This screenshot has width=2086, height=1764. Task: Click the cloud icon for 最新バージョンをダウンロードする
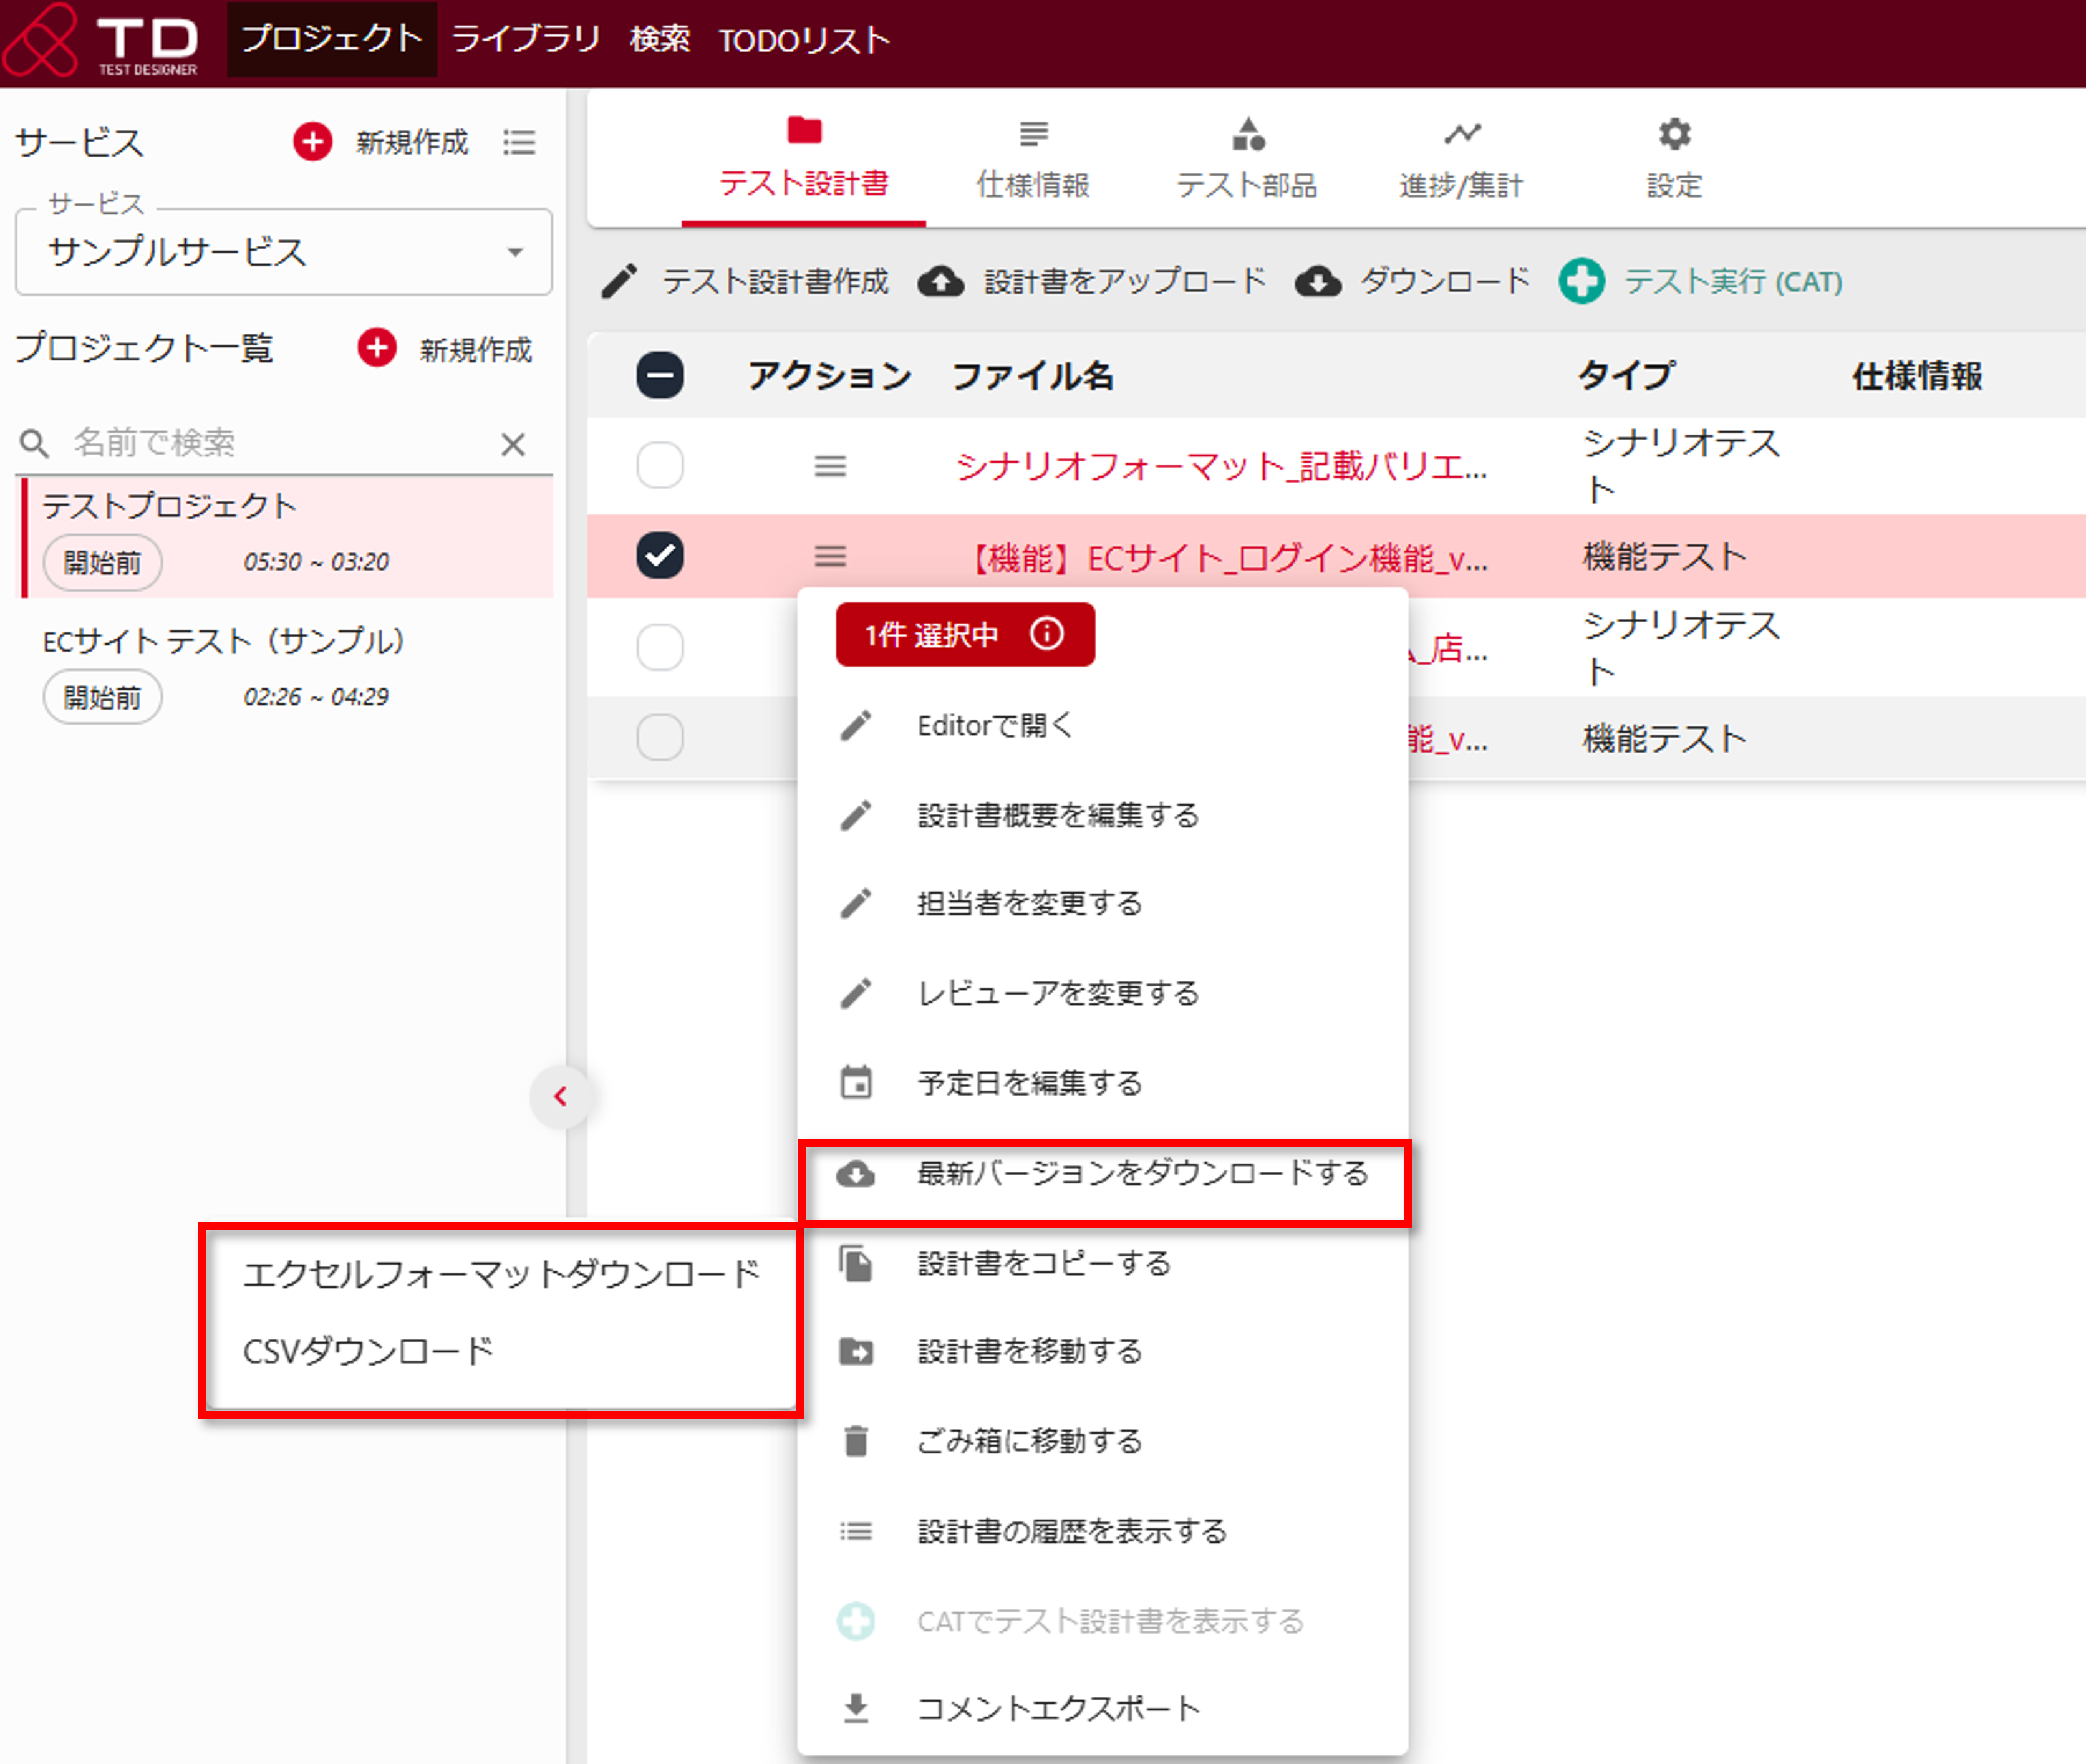856,1174
